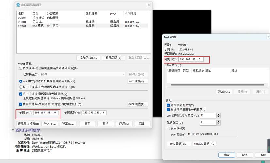Increase 配置端口 with up arrow
The height and width of the screenshot is (163, 270).
click(218, 121)
